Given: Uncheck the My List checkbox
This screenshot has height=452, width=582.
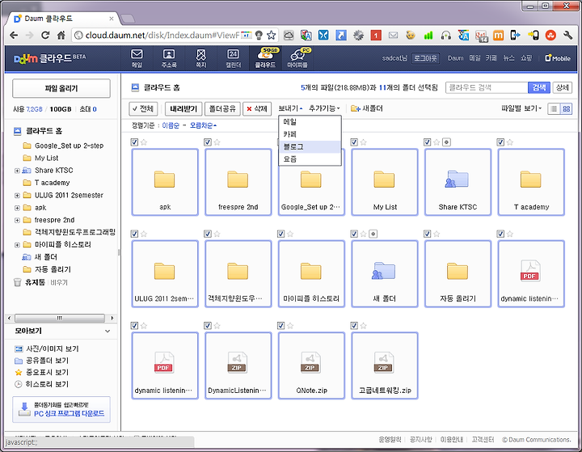Looking at the screenshot, I should coord(354,142).
